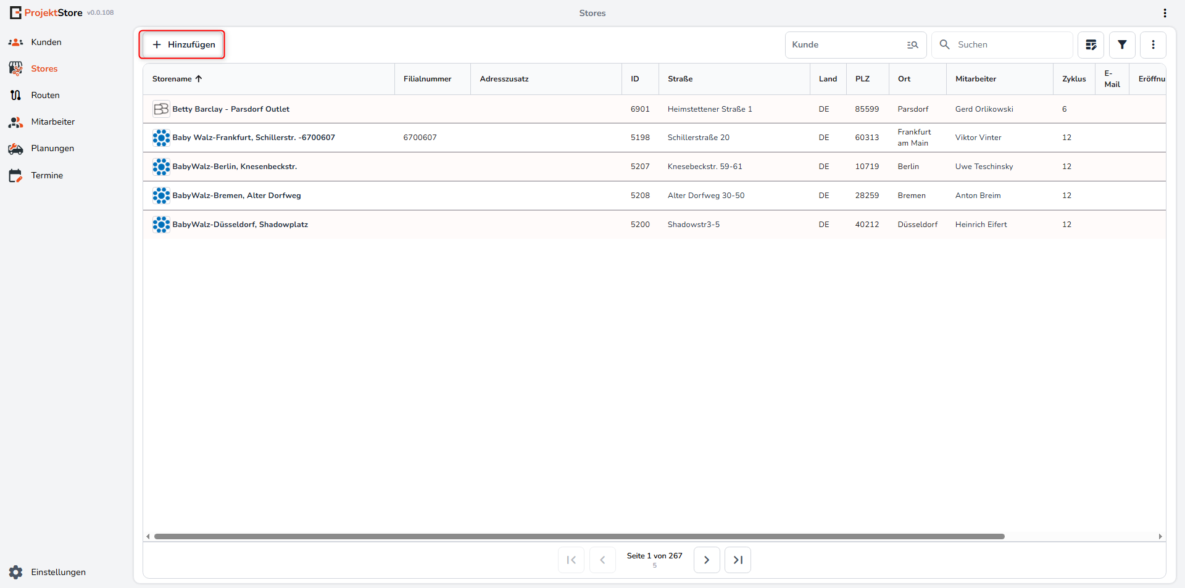Open the Planungen vehicle icon
The height and width of the screenshot is (588, 1185).
pyautogui.click(x=15, y=149)
